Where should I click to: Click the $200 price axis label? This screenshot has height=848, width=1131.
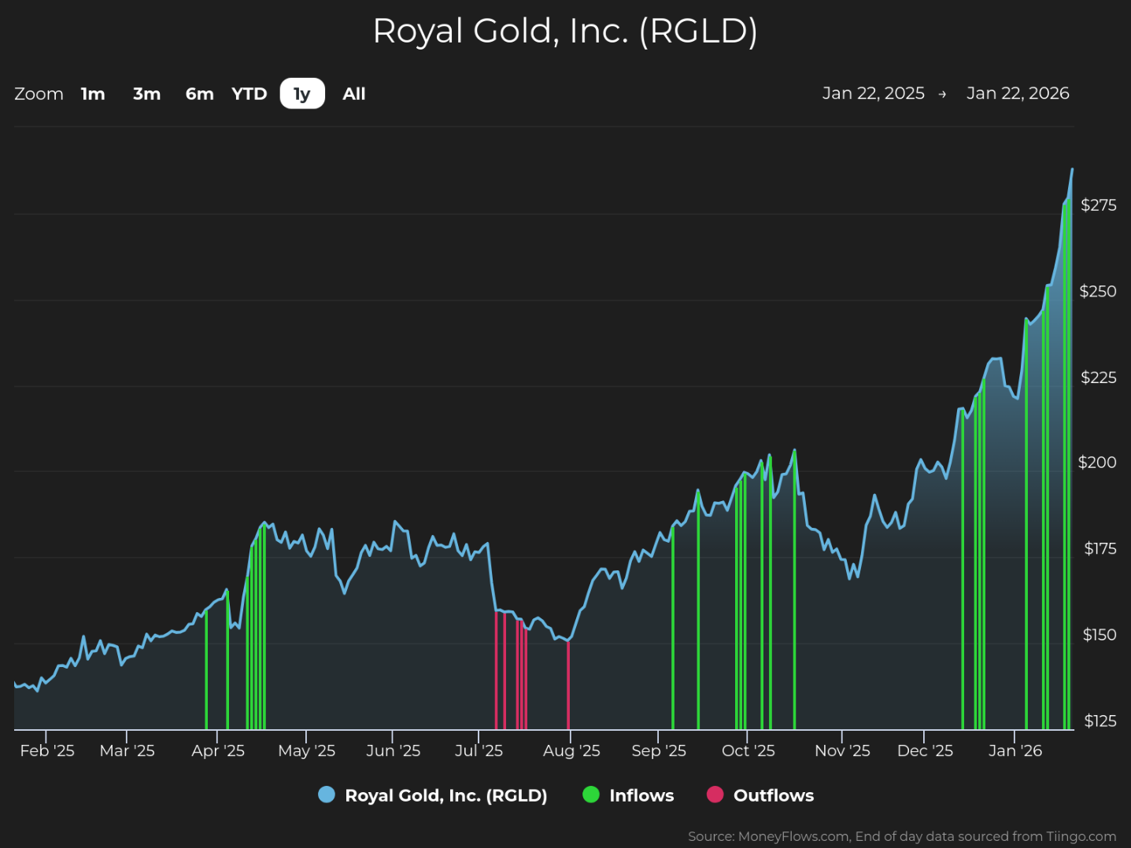coord(1098,463)
